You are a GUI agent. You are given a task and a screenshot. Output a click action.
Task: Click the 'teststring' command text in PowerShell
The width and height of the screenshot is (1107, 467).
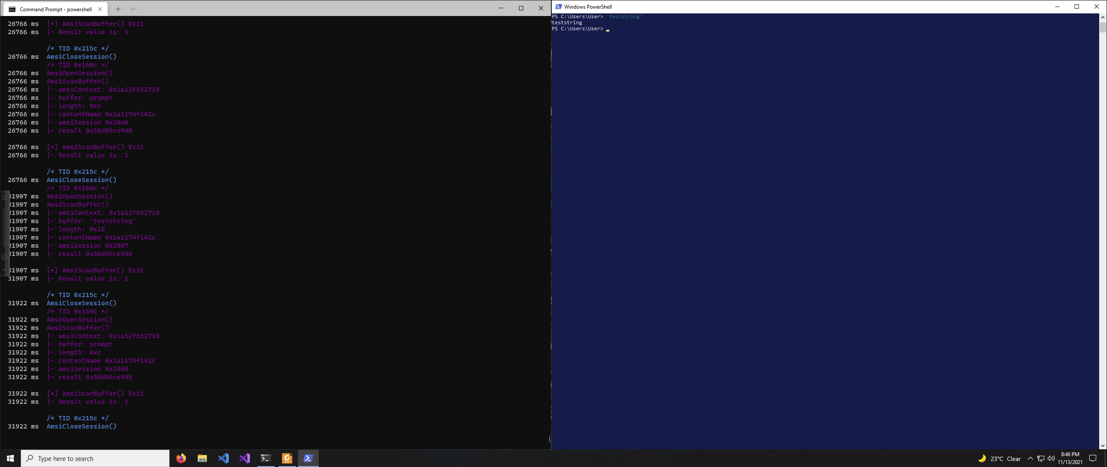[624, 16]
